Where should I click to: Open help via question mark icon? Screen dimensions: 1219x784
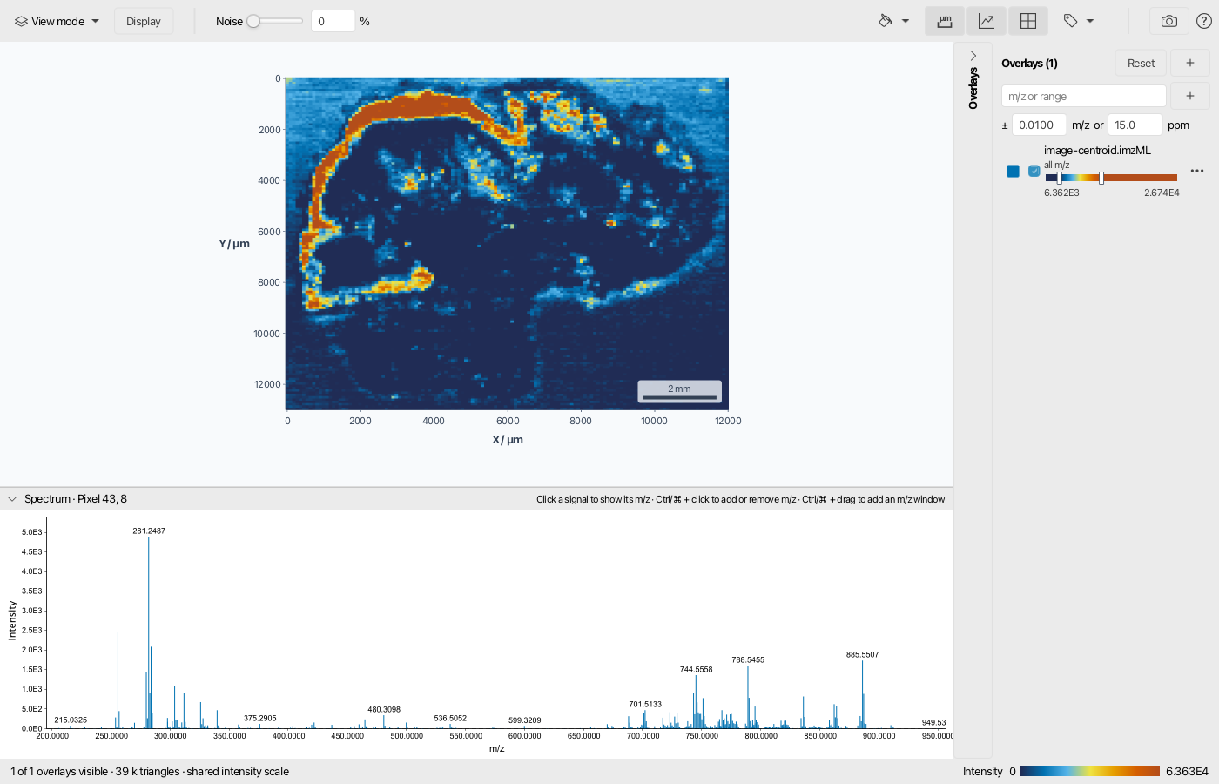pos(1204,21)
